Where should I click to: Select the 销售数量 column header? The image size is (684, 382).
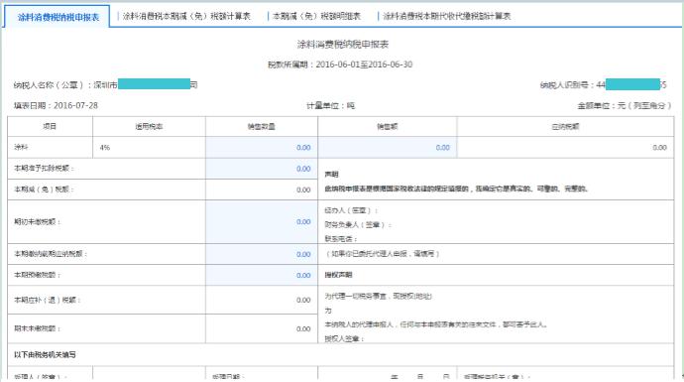[x=262, y=127]
